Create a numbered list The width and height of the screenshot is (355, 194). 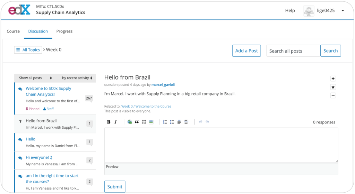pos(165,122)
